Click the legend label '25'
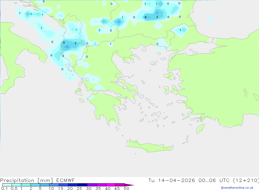259x190 pixels. 80,188
